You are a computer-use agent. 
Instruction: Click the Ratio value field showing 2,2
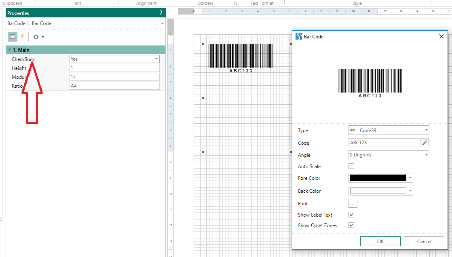pyautogui.click(x=114, y=86)
